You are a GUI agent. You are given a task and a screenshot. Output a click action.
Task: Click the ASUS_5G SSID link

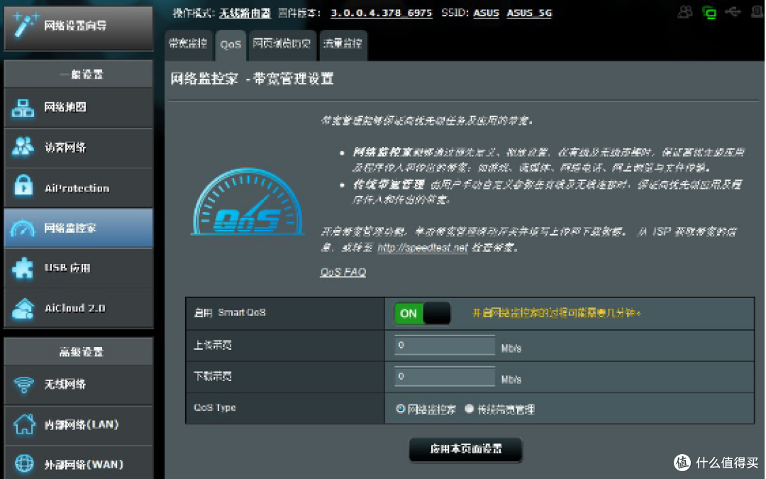click(x=529, y=13)
